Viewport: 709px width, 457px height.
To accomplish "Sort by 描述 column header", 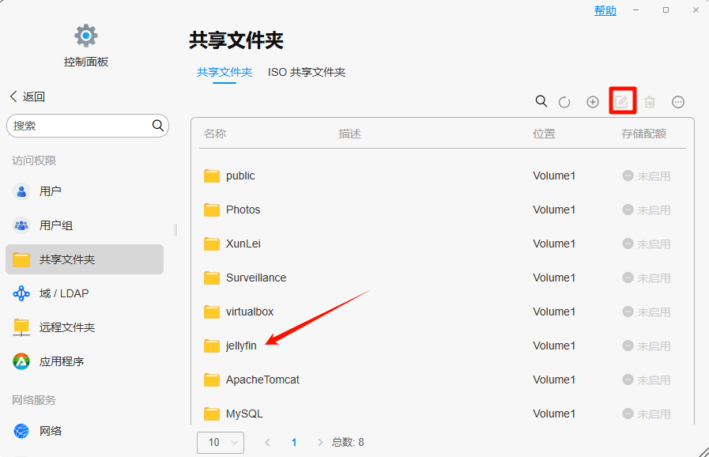I will click(349, 134).
